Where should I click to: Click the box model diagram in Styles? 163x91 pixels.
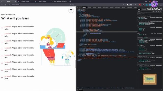150,79
